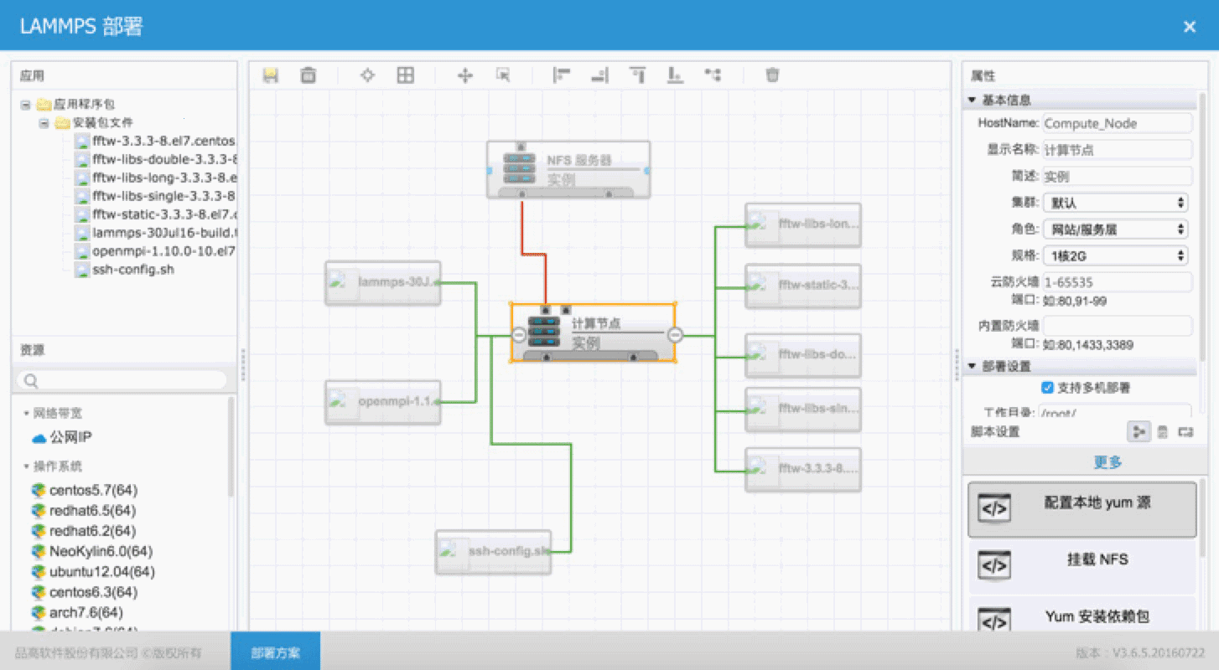Select the move/pan arrows tool

[465, 75]
